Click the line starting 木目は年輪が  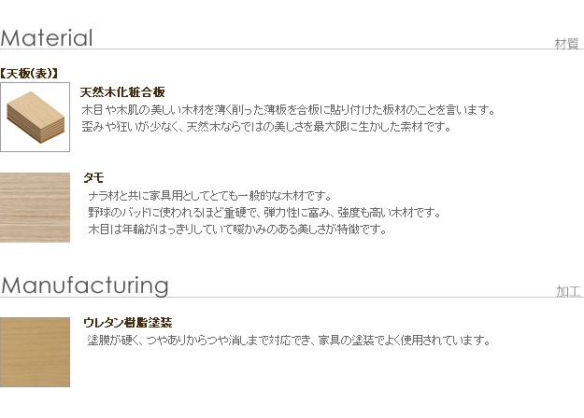coord(236,229)
